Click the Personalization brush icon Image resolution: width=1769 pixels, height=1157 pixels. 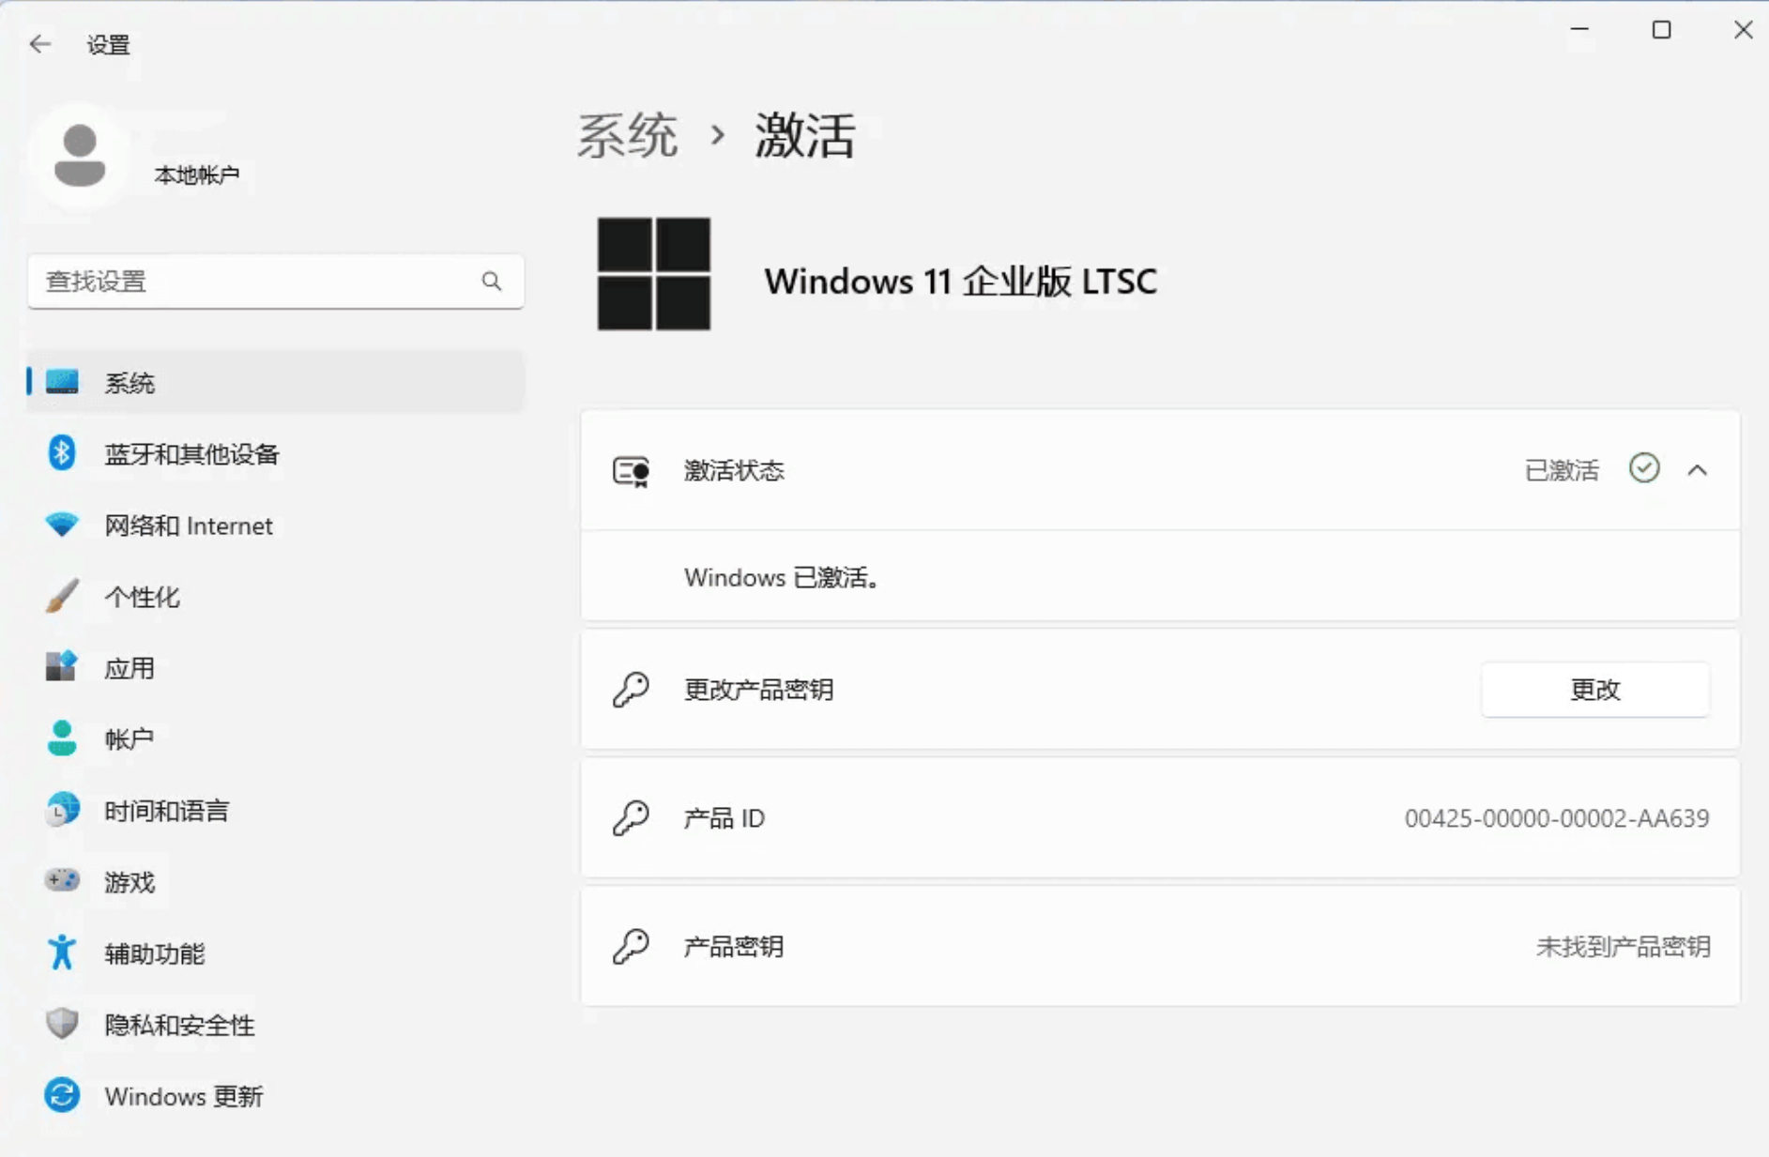61,596
